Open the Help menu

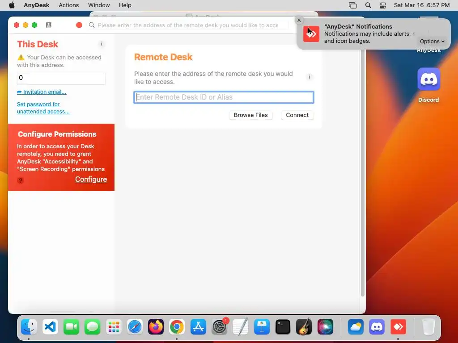(x=125, y=5)
